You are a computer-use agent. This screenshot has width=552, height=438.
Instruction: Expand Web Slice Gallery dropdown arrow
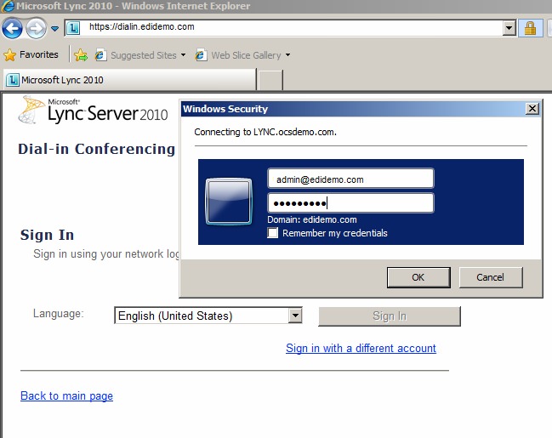point(288,55)
